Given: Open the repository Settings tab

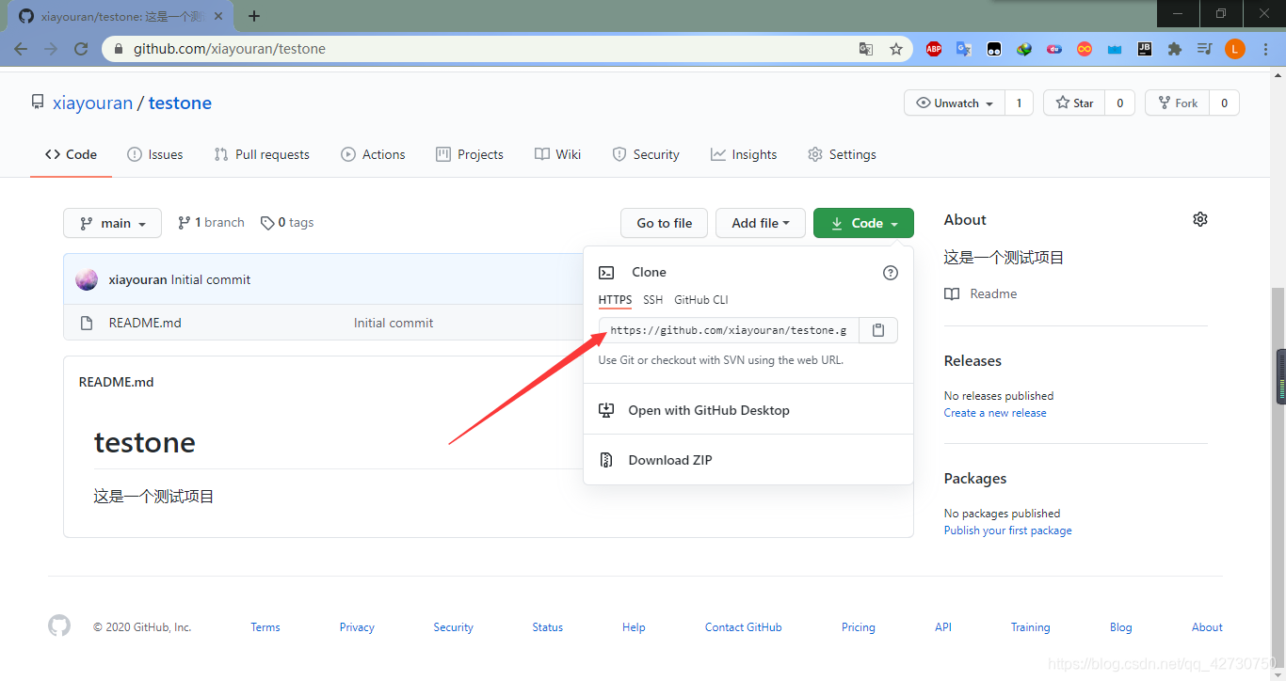Looking at the screenshot, I should (x=842, y=154).
